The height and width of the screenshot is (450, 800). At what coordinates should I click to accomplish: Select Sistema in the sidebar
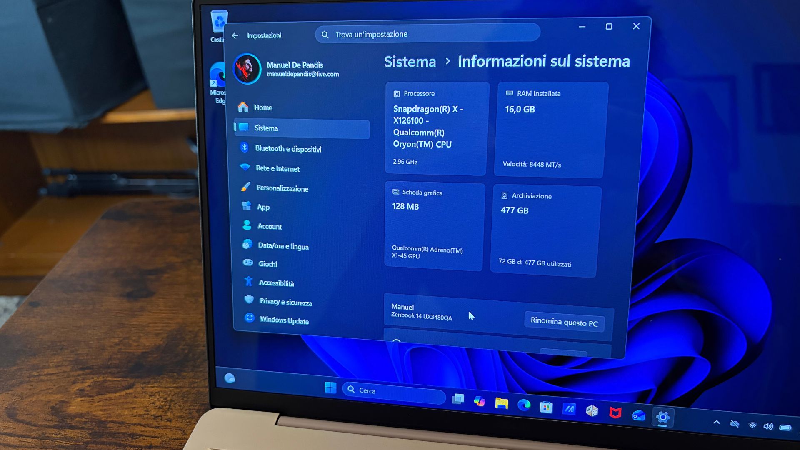point(302,128)
